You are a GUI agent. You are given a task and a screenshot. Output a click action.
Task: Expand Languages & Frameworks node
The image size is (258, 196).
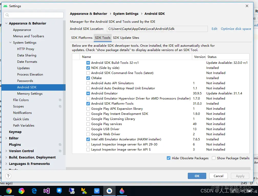click(6, 164)
